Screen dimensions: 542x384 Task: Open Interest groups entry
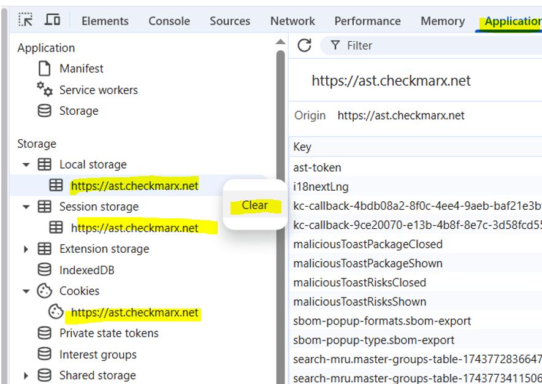tap(98, 355)
